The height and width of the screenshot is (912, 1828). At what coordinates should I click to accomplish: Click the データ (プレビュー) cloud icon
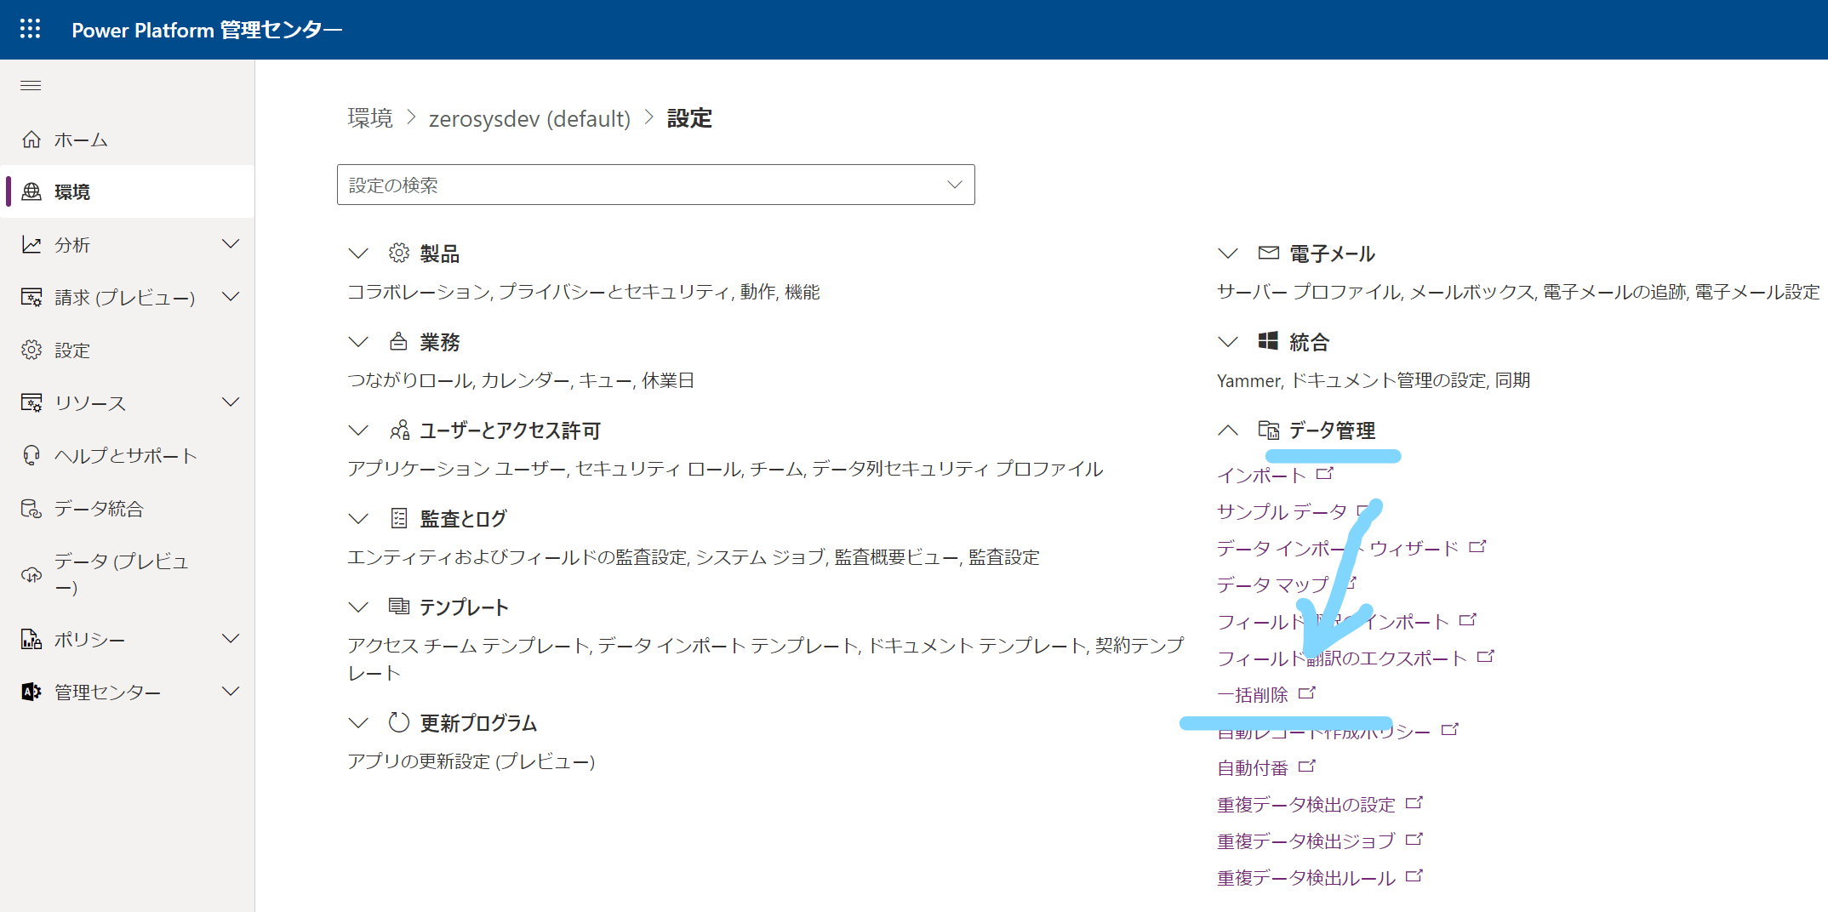[x=31, y=575]
